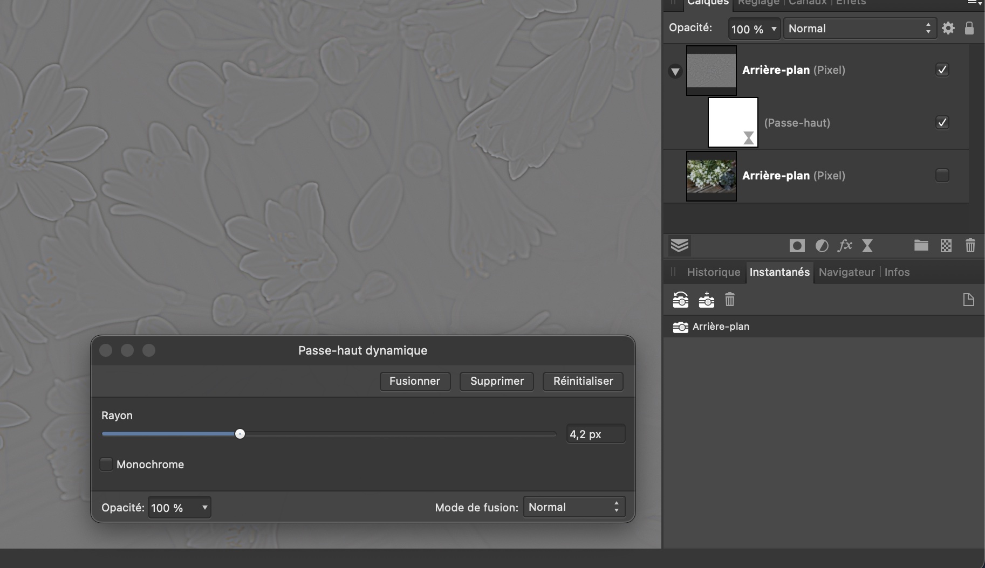The height and width of the screenshot is (568, 985).
Task: Show the bottom Arrière-plan layer with its checkbox
Action: coord(942,175)
